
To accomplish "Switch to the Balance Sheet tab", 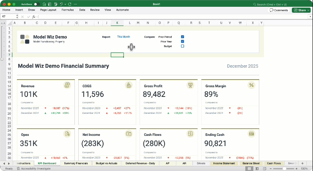I will tap(251, 163).
